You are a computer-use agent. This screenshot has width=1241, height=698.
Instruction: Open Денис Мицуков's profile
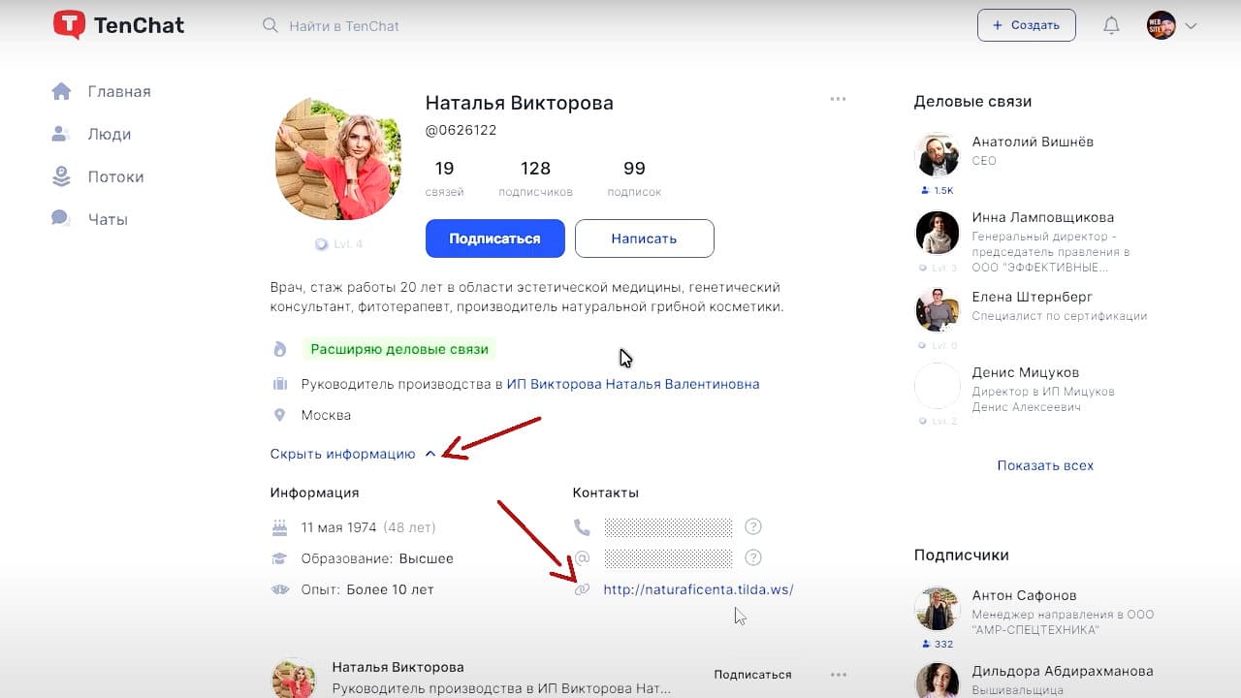tap(1025, 372)
